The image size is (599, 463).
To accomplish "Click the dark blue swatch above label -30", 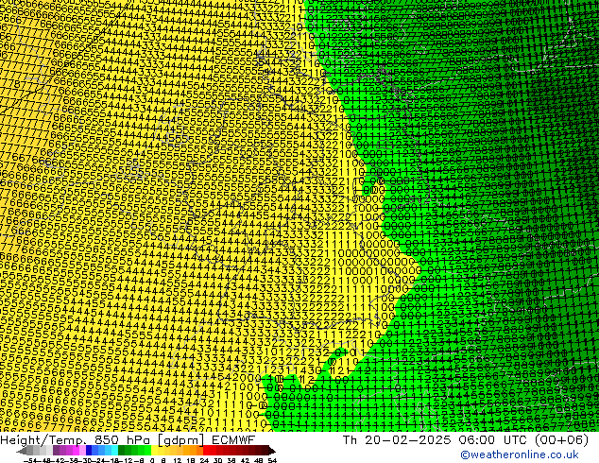I will point(89,451).
